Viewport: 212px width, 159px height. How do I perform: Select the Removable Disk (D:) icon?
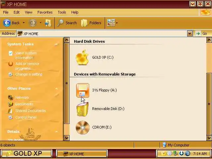click(x=82, y=109)
